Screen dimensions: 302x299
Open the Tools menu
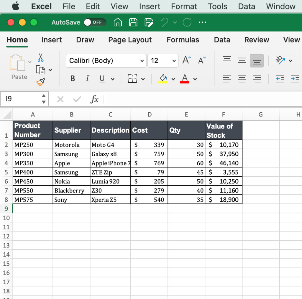click(217, 6)
